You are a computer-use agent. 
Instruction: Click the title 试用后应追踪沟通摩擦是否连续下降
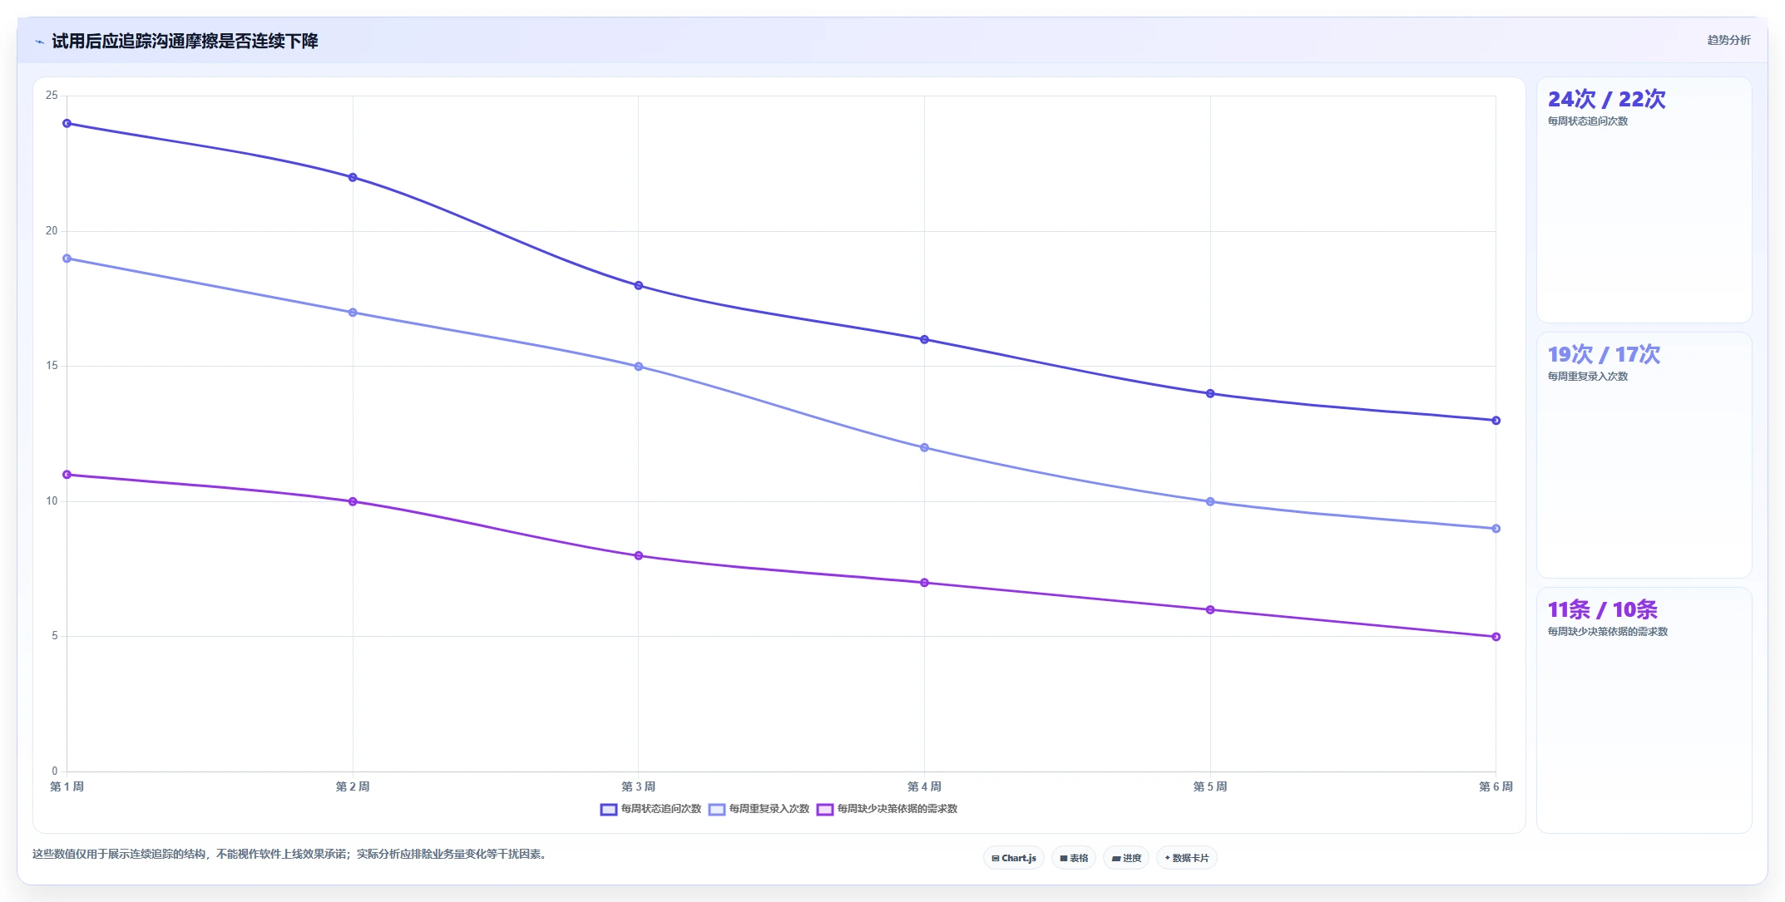pos(185,41)
